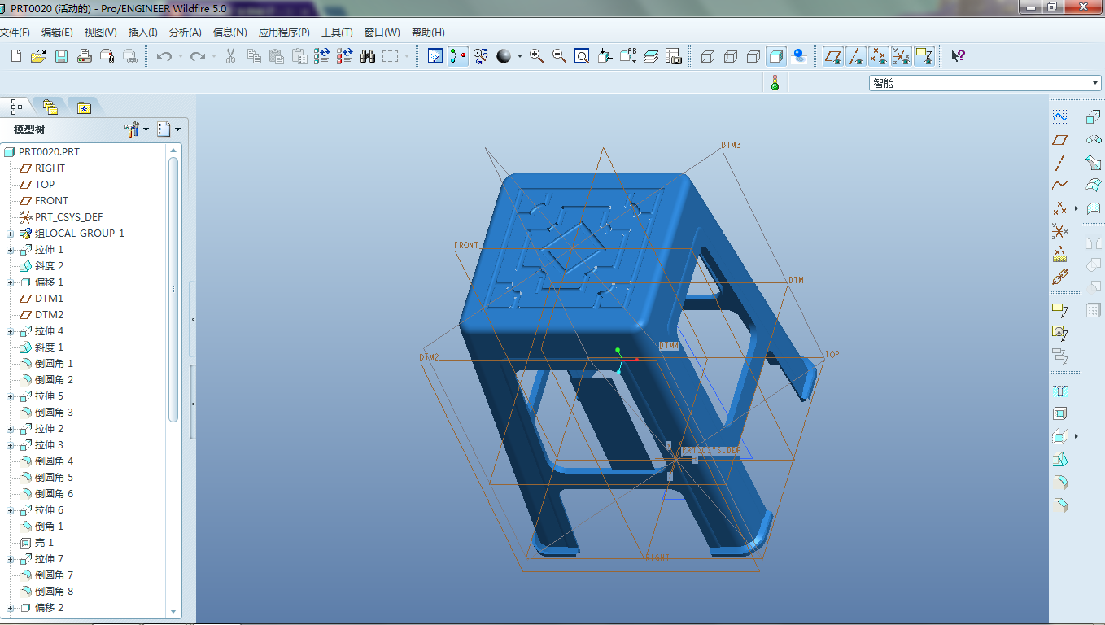Expand the 组LOCAL_GROUP_1 tree node
Screen dimensions: 1105x625
(x=11, y=234)
